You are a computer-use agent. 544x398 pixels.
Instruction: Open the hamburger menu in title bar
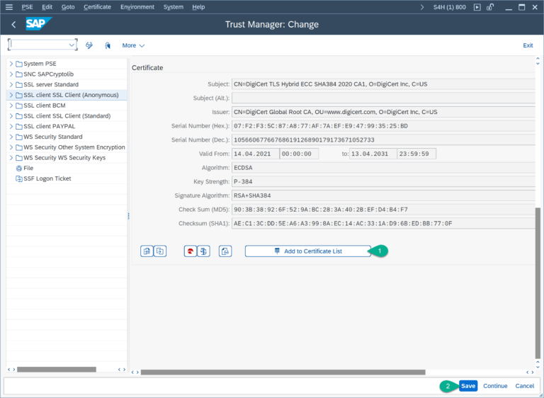pos(9,6)
